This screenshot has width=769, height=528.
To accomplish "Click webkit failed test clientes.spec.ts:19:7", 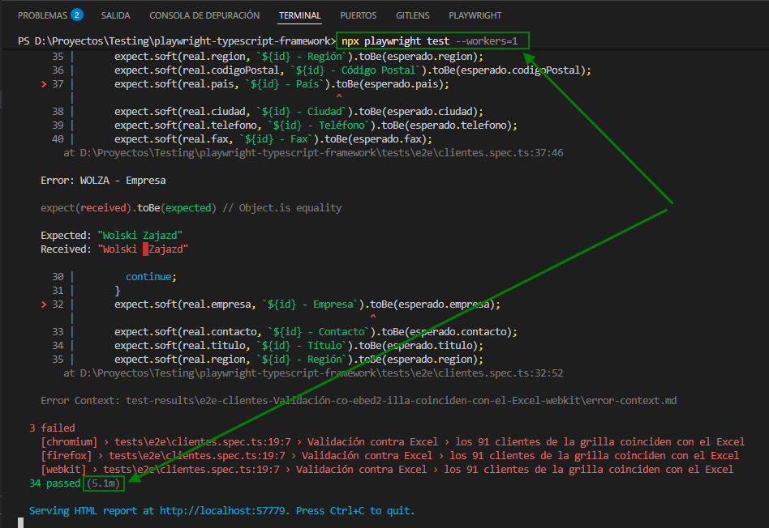I will [387, 469].
